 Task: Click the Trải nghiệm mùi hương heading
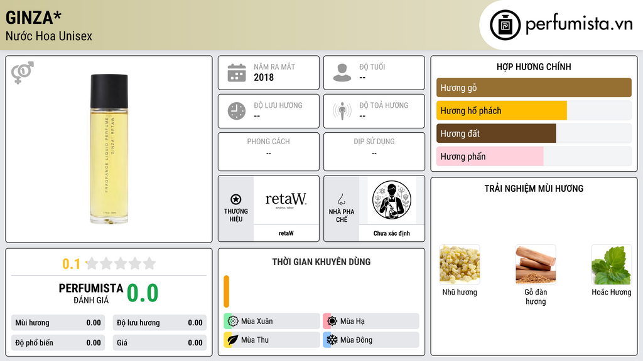tap(534, 188)
